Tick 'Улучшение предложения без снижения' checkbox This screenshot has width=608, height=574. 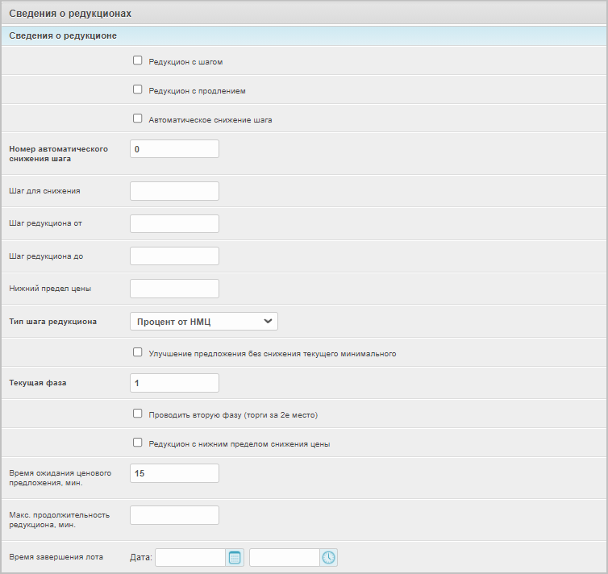click(x=137, y=352)
